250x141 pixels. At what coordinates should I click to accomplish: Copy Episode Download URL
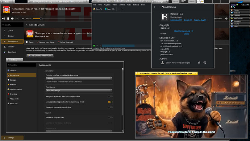pyautogui.click(x=40, y=56)
